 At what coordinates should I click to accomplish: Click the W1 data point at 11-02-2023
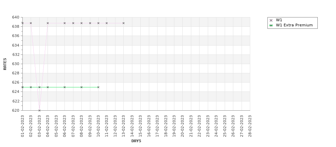click(x=107, y=23)
